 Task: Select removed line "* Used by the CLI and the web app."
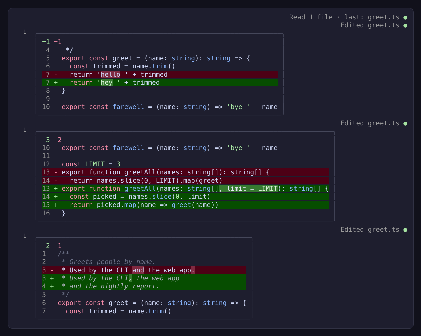pyautogui.click(x=144, y=270)
